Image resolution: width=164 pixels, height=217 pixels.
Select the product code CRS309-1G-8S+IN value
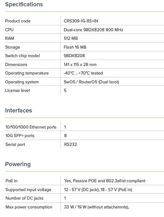(81, 21)
